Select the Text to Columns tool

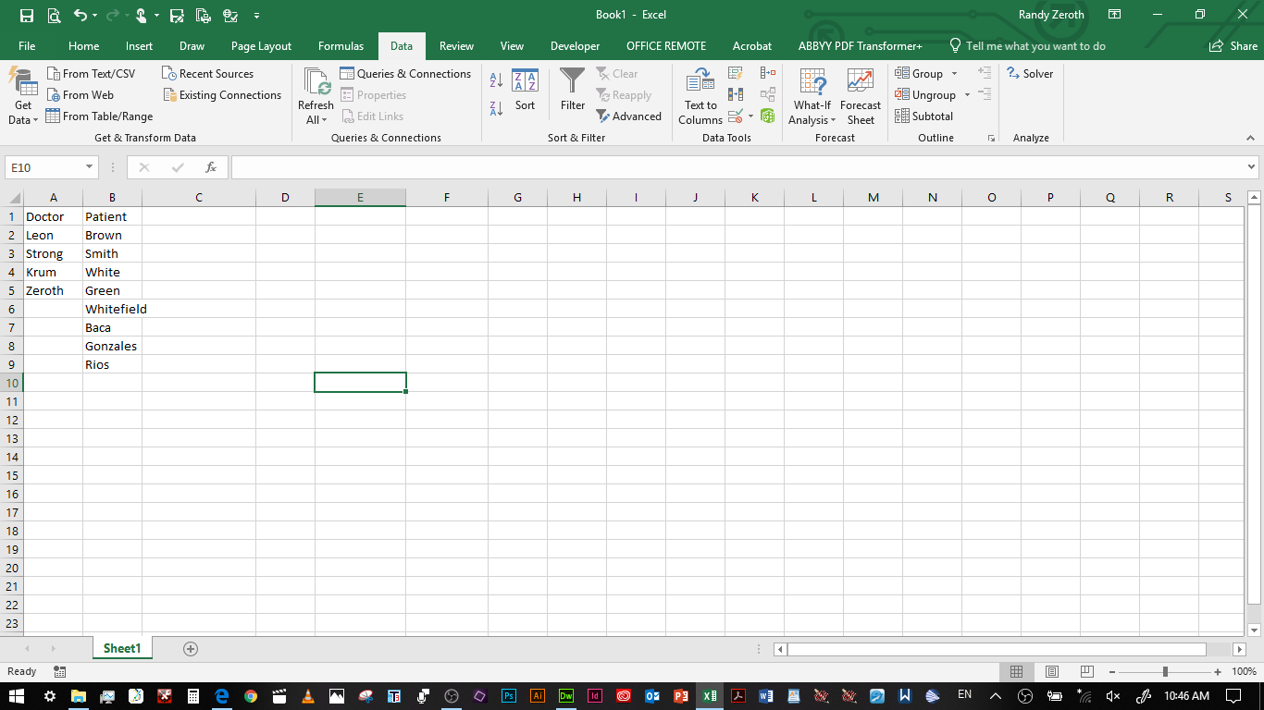click(x=700, y=95)
